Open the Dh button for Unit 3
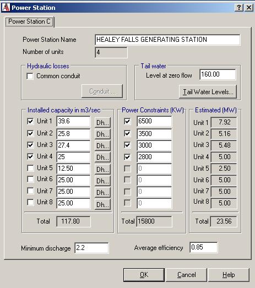The height and width of the screenshot is (288, 255). point(102,146)
